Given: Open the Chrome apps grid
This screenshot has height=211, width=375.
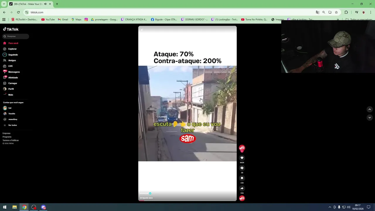Looking at the screenshot, I should point(4,20).
